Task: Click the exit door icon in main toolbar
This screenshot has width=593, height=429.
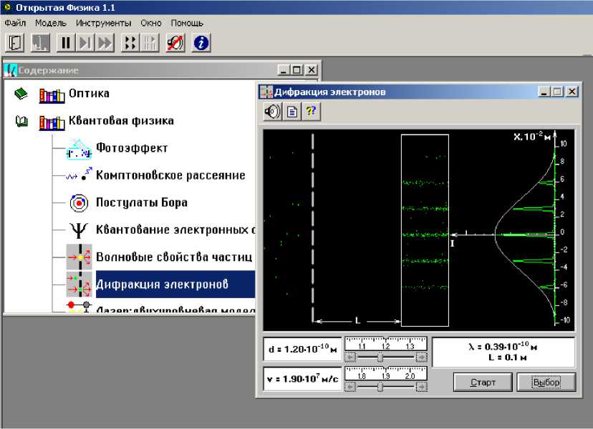Action: [x=14, y=43]
